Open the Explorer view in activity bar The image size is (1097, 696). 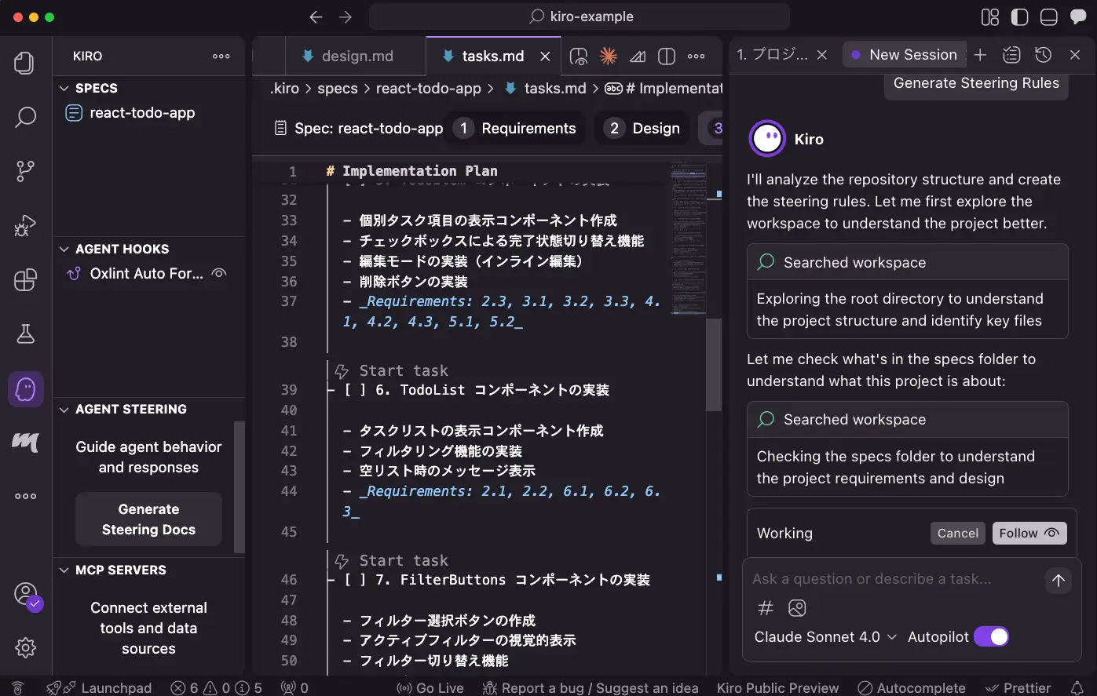click(25, 63)
